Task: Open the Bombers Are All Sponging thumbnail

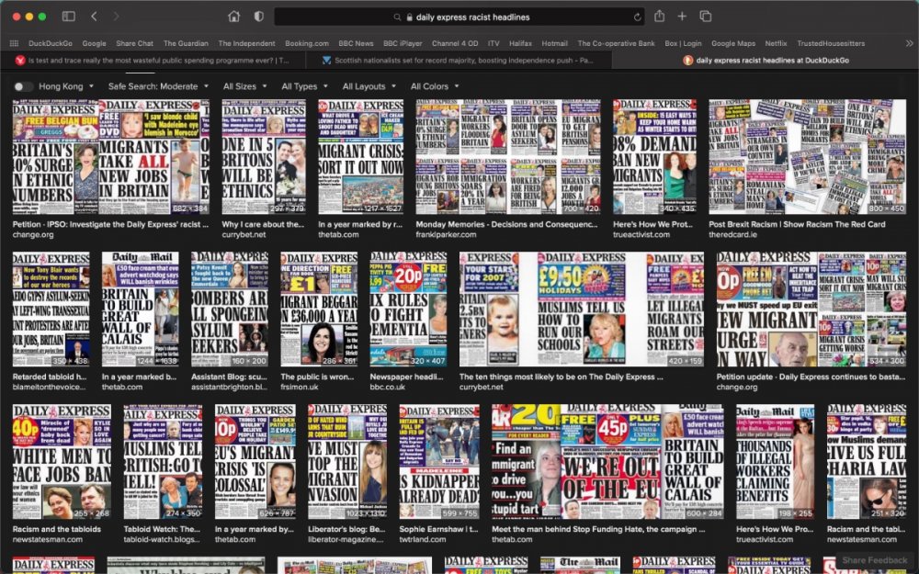Action: (230, 310)
